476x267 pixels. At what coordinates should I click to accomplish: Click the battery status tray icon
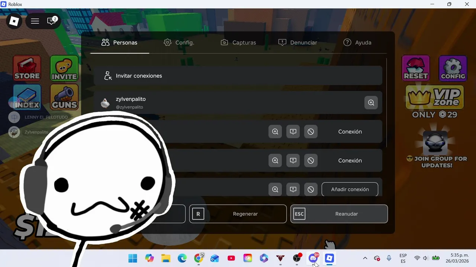[x=436, y=258]
